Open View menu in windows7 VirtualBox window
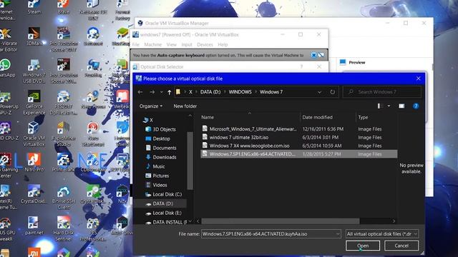The height and width of the screenshot is (257, 458). (x=172, y=44)
